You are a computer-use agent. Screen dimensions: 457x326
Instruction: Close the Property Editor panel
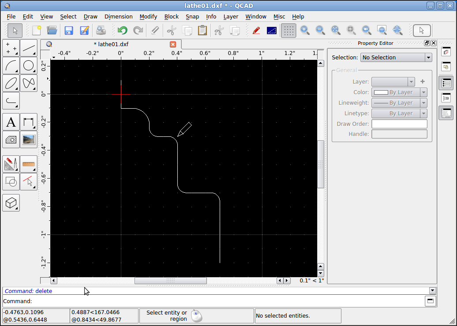point(434,43)
